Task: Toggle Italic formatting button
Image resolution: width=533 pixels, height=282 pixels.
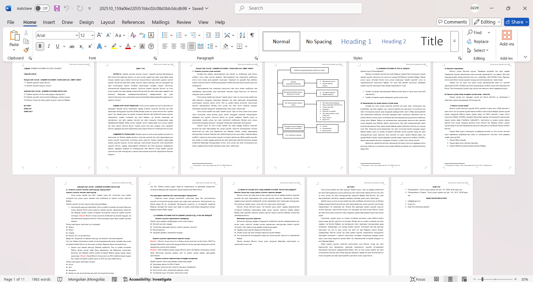Action: click(49, 46)
